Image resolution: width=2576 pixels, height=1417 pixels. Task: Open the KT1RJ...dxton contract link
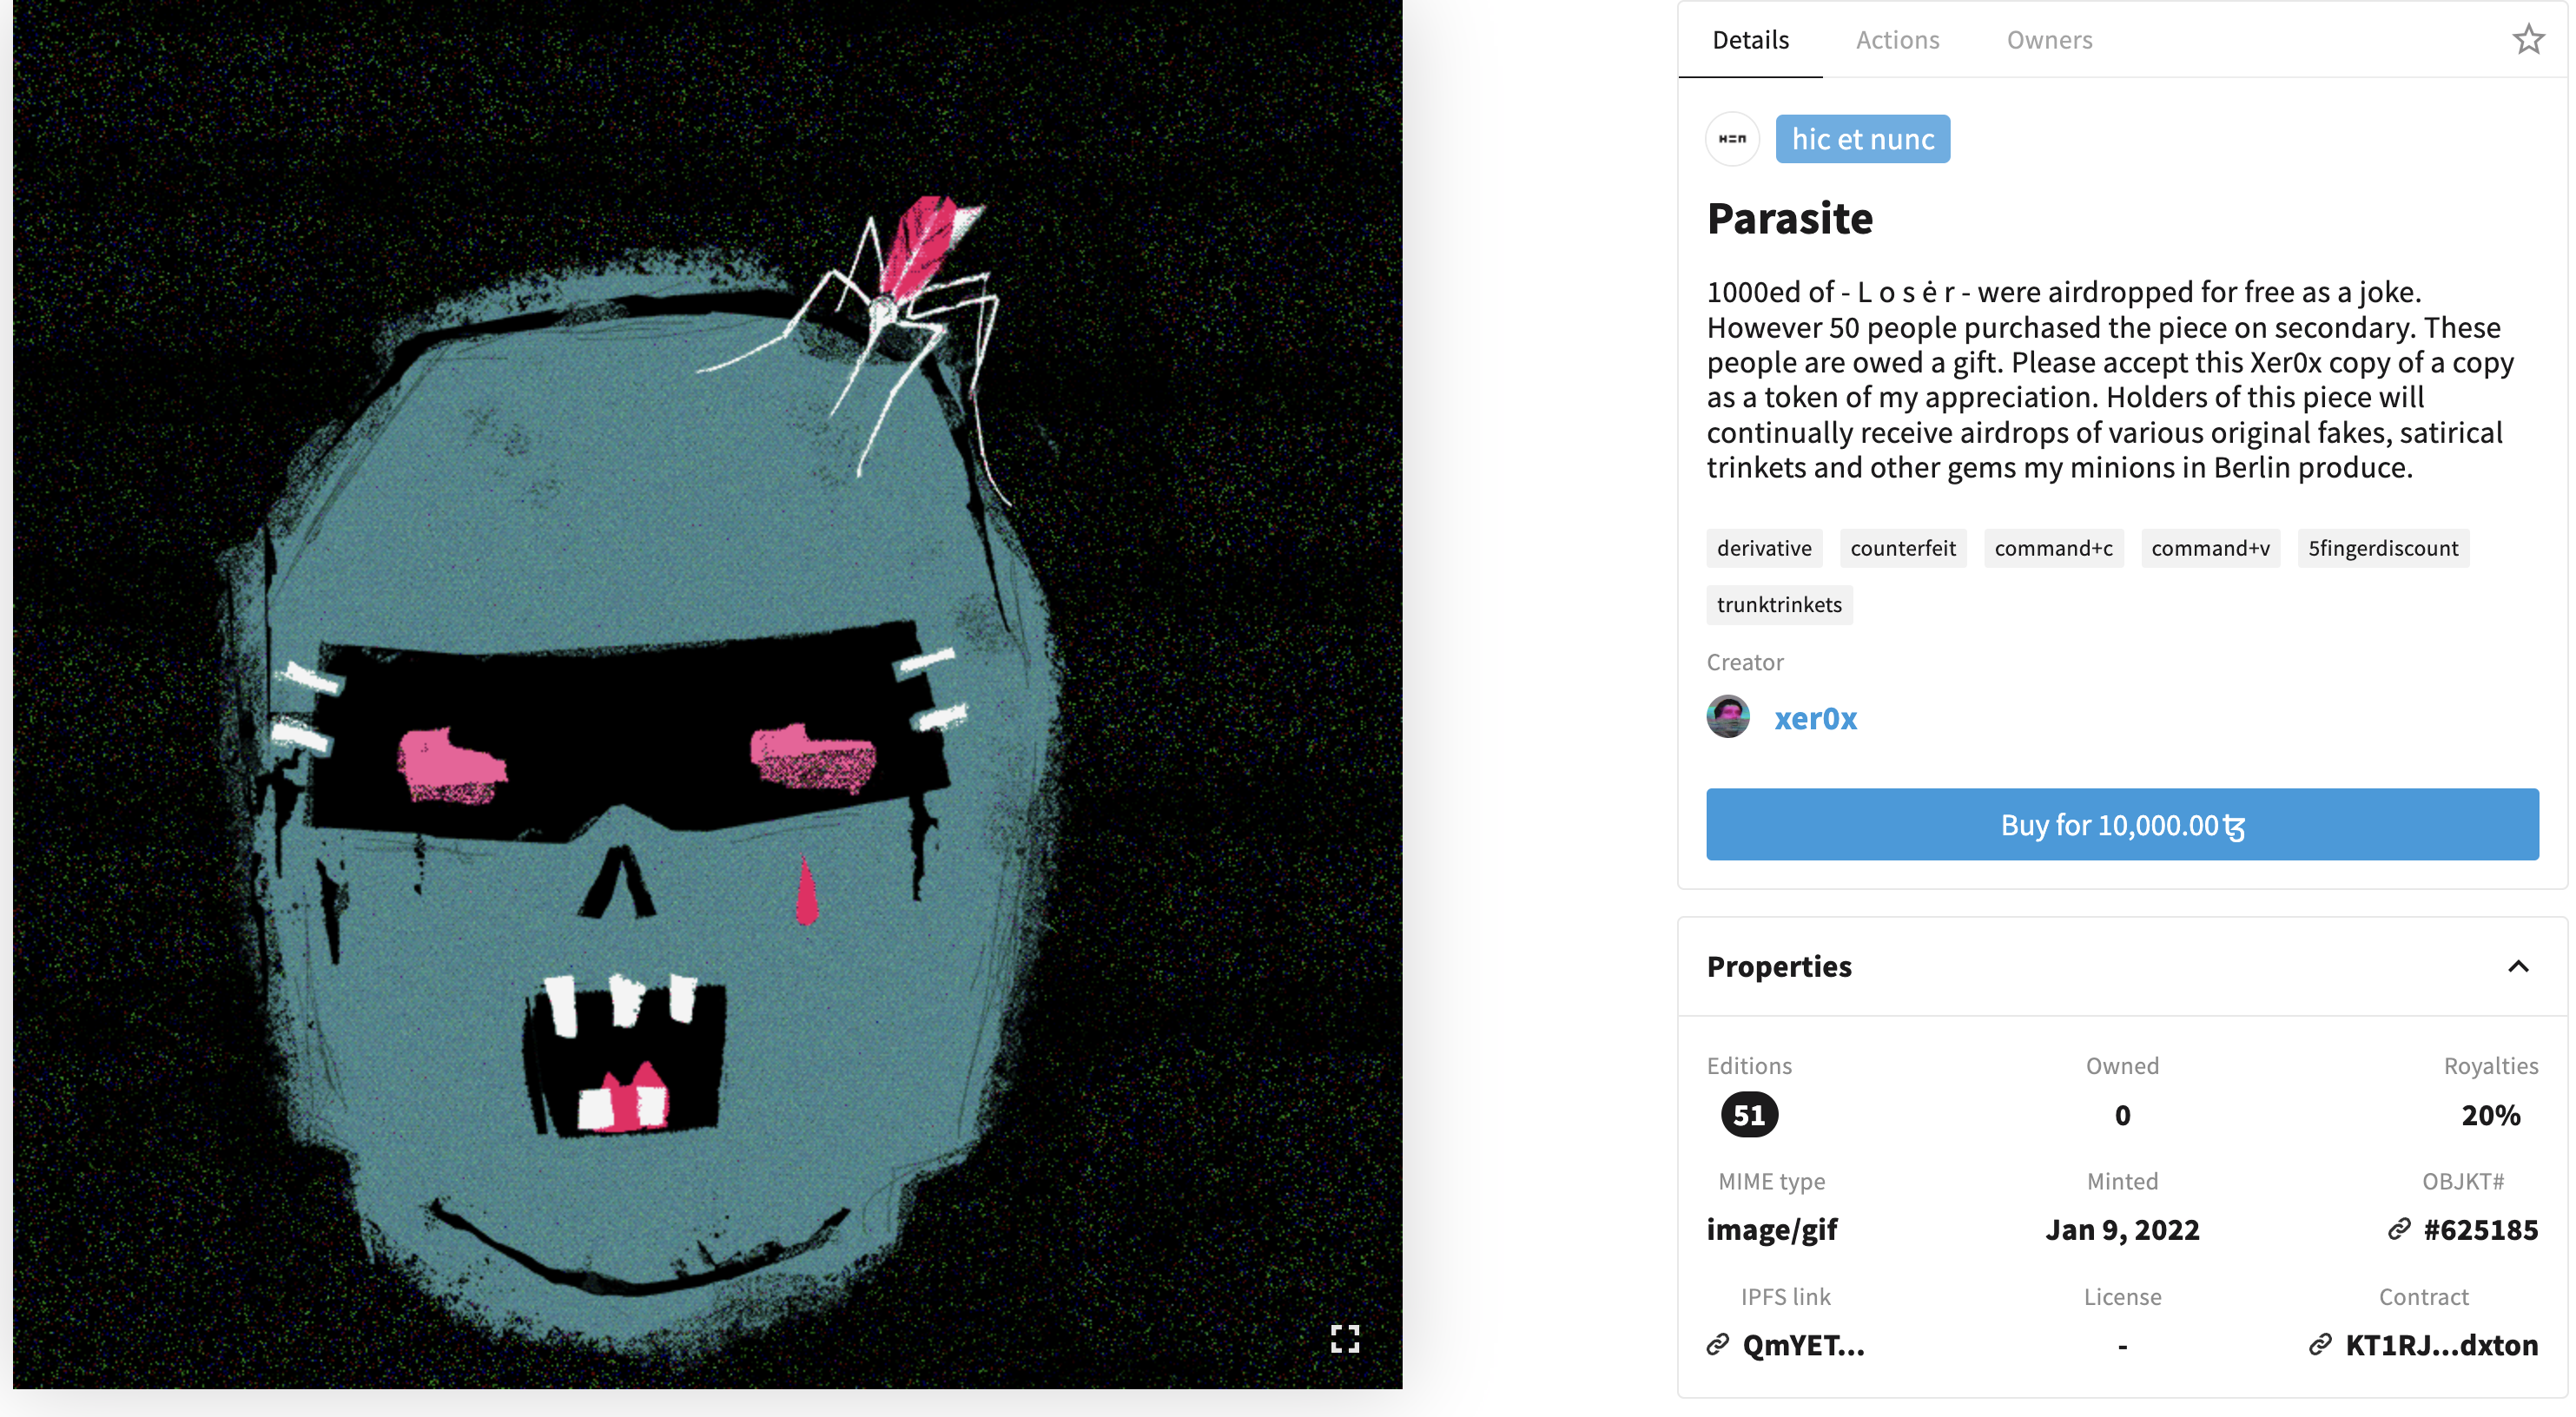[2441, 1345]
